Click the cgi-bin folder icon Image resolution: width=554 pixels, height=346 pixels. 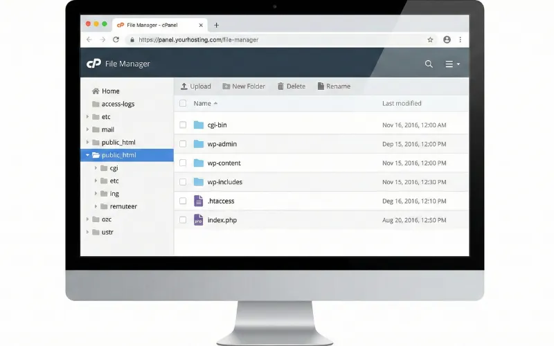(199, 125)
